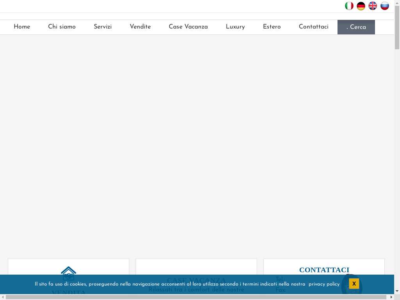The height and width of the screenshot is (300, 400).
Task: Click the vertical scrollbar down arrow
Action: [397, 291]
